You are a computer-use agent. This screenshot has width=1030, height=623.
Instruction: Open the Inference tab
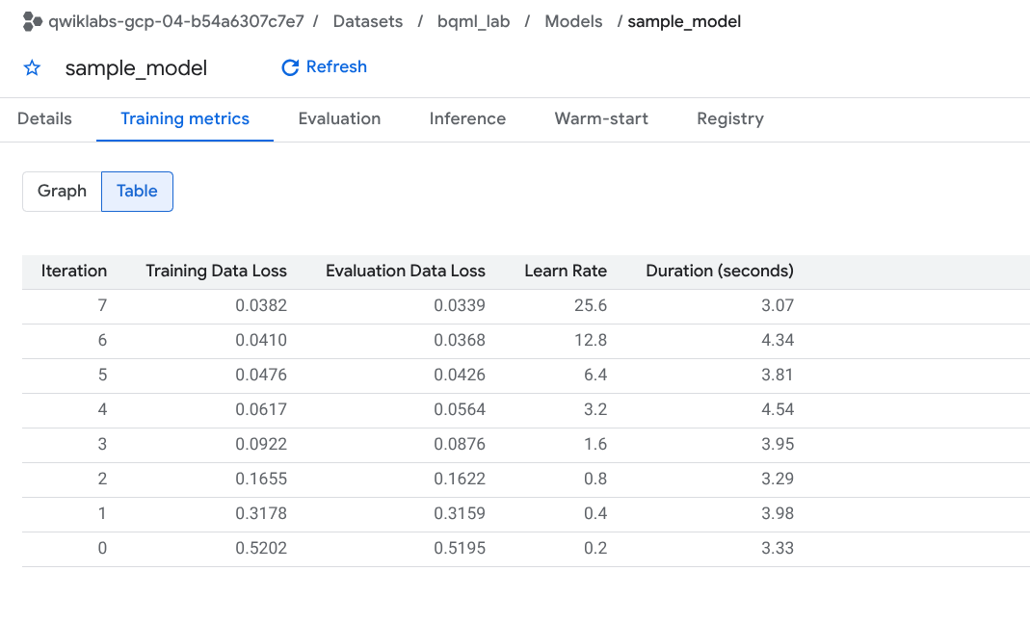467,119
